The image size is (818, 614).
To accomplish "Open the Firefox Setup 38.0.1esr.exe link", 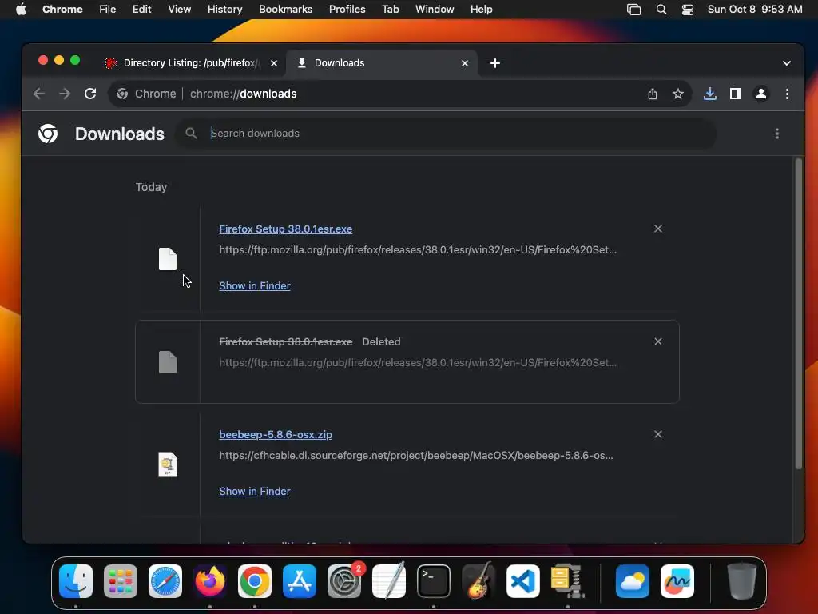I will click(x=285, y=229).
